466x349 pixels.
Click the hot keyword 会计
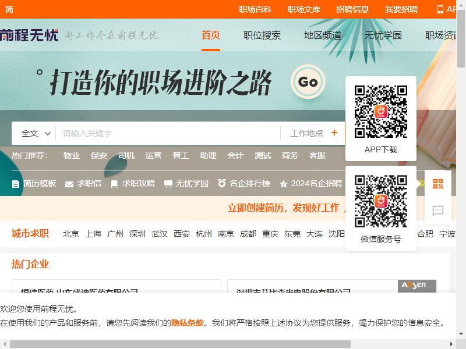point(235,155)
